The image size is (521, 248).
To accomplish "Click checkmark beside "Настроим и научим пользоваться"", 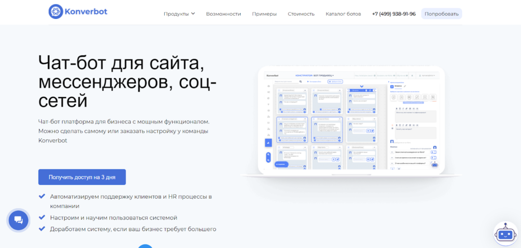I will coord(41,218).
